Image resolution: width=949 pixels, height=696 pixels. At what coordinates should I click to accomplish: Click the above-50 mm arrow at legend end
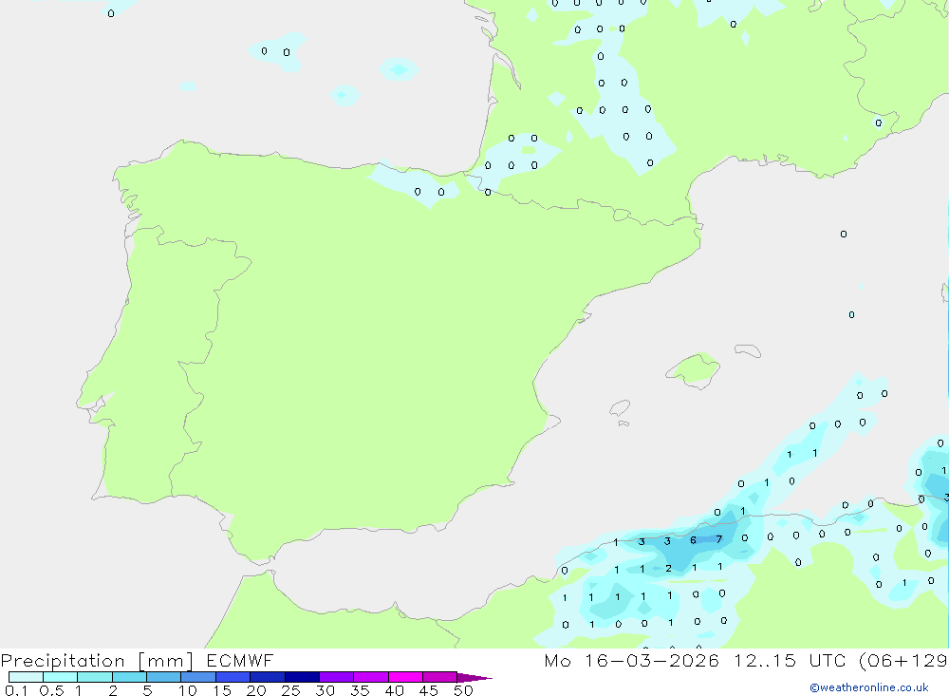[x=474, y=678]
